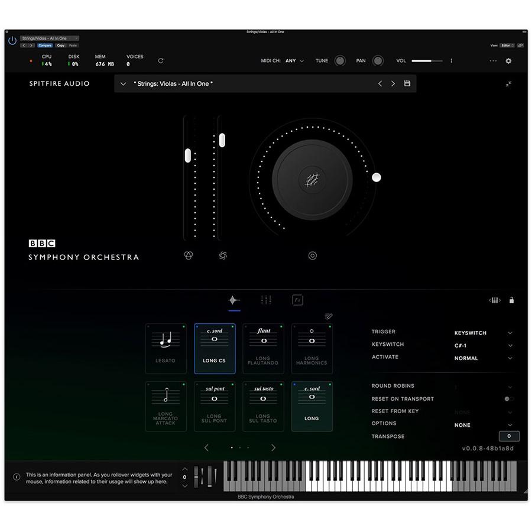Click the pencil edit icon above the technique grid
Viewport: 532px width, 532px height.
(x=329, y=316)
